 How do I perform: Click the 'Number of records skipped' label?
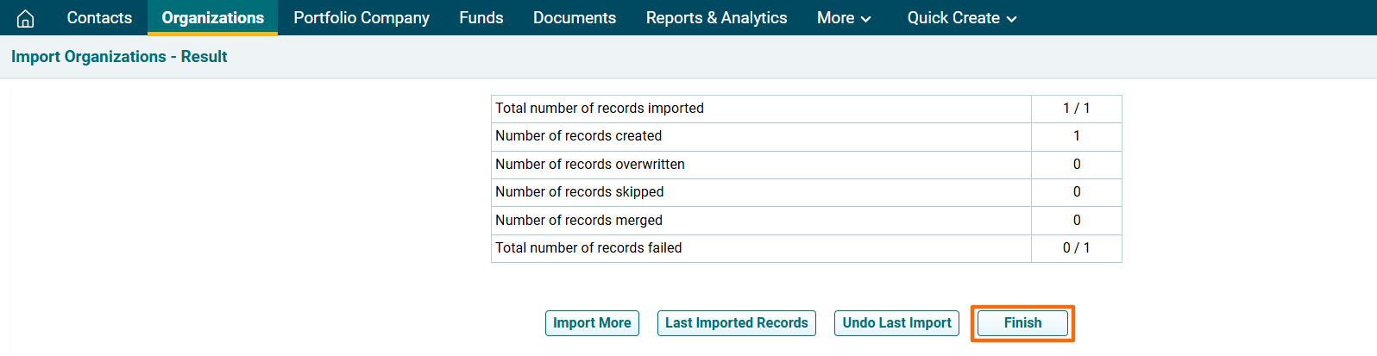pos(579,192)
